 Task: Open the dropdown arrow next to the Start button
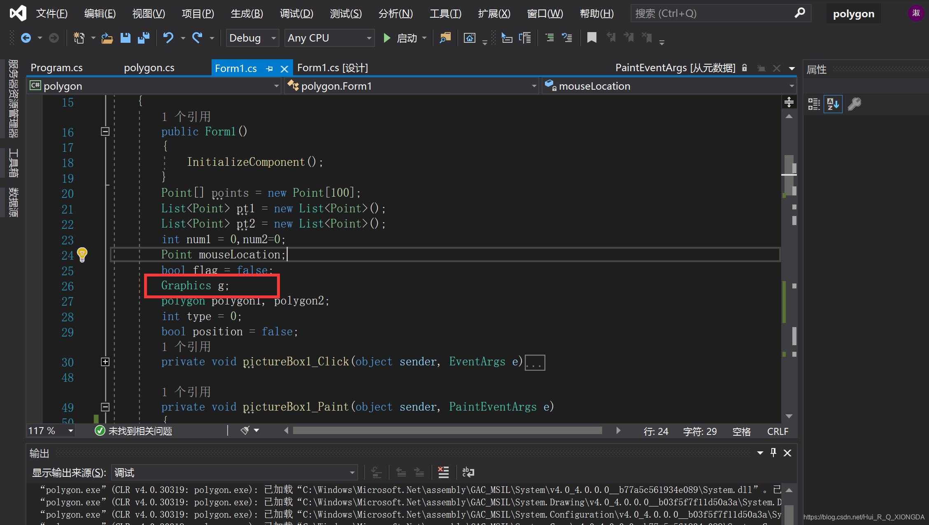(x=424, y=38)
